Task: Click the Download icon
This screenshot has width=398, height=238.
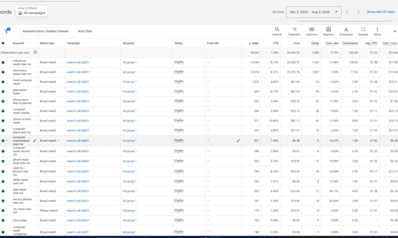Action: click(346, 31)
